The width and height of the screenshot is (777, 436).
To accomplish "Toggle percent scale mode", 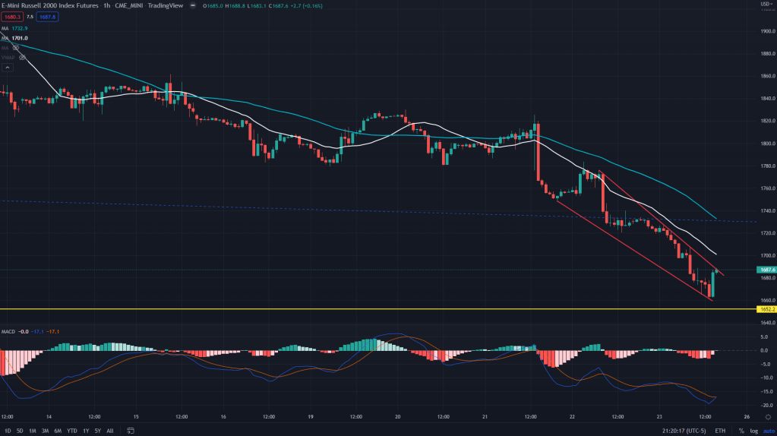I will pos(741,430).
